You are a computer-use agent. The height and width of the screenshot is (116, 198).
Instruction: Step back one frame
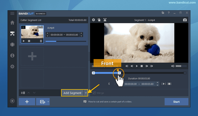[132, 66]
